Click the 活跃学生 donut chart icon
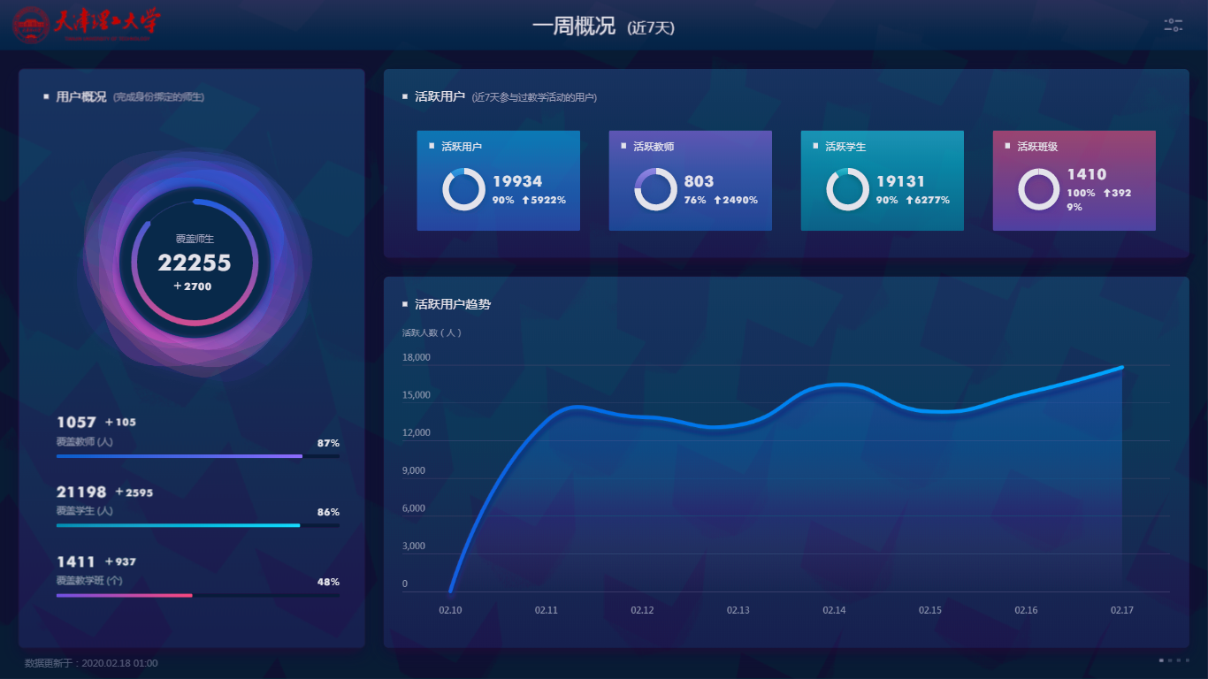Image resolution: width=1208 pixels, height=679 pixels. point(847,189)
